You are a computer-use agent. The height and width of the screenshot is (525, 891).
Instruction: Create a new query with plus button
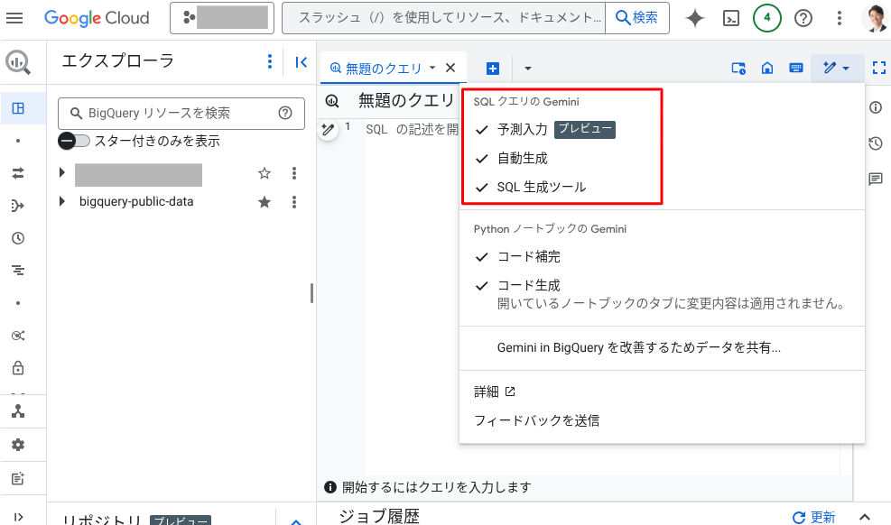pos(493,69)
